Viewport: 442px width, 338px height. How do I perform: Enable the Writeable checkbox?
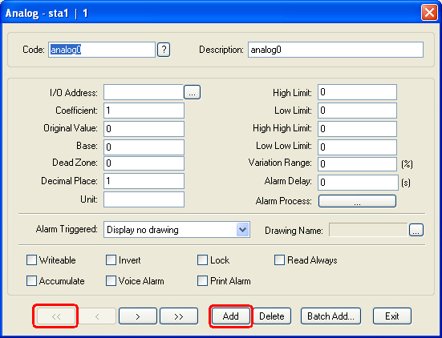(31, 260)
